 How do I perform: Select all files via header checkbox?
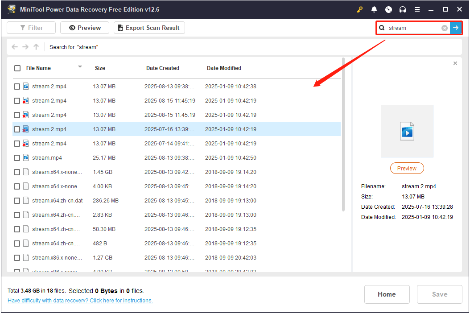pyautogui.click(x=17, y=68)
